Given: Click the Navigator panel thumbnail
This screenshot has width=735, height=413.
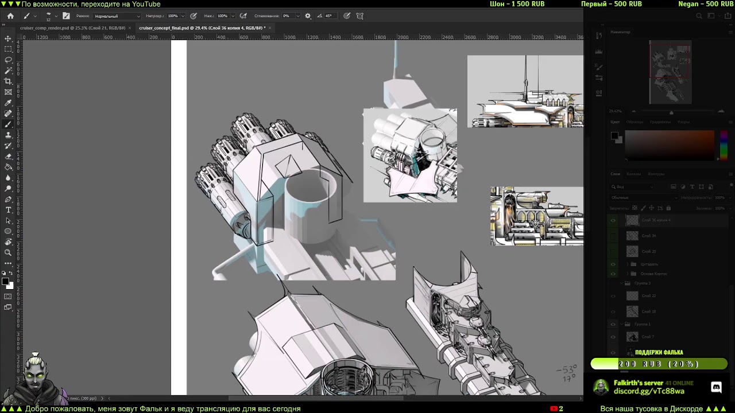Looking at the screenshot, I should 670,72.
